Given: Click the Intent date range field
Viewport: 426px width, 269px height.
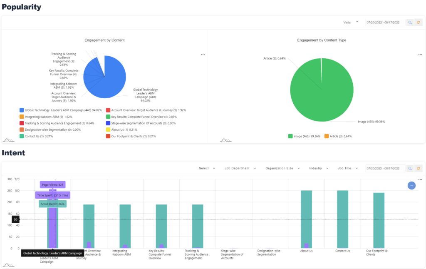Looking at the screenshot, I should point(385,168).
